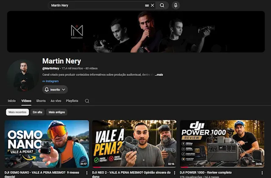
Task: Expand the Inscrito subscription dropdown chevron
Action: 64,89
